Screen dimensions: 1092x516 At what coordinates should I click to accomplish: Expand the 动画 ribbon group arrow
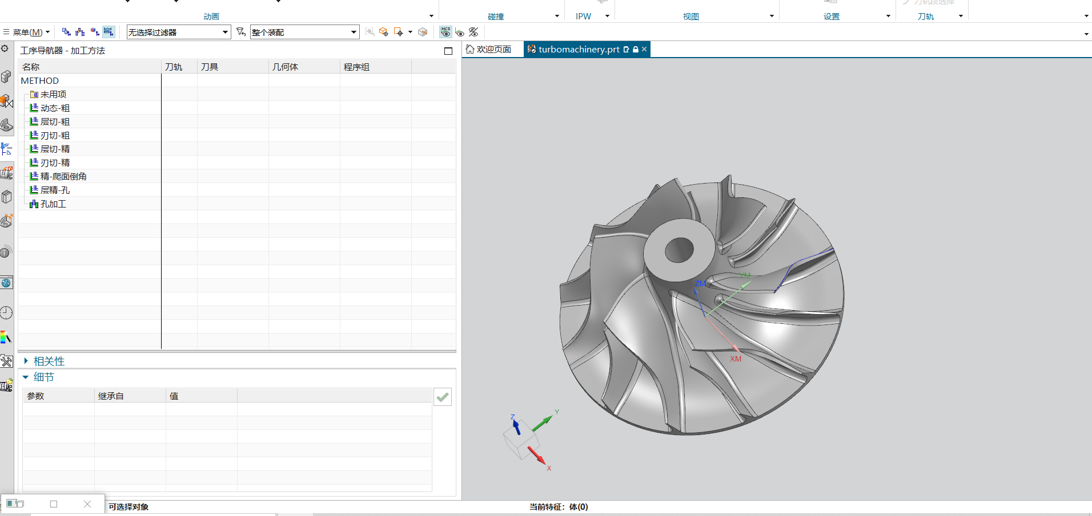tap(431, 16)
